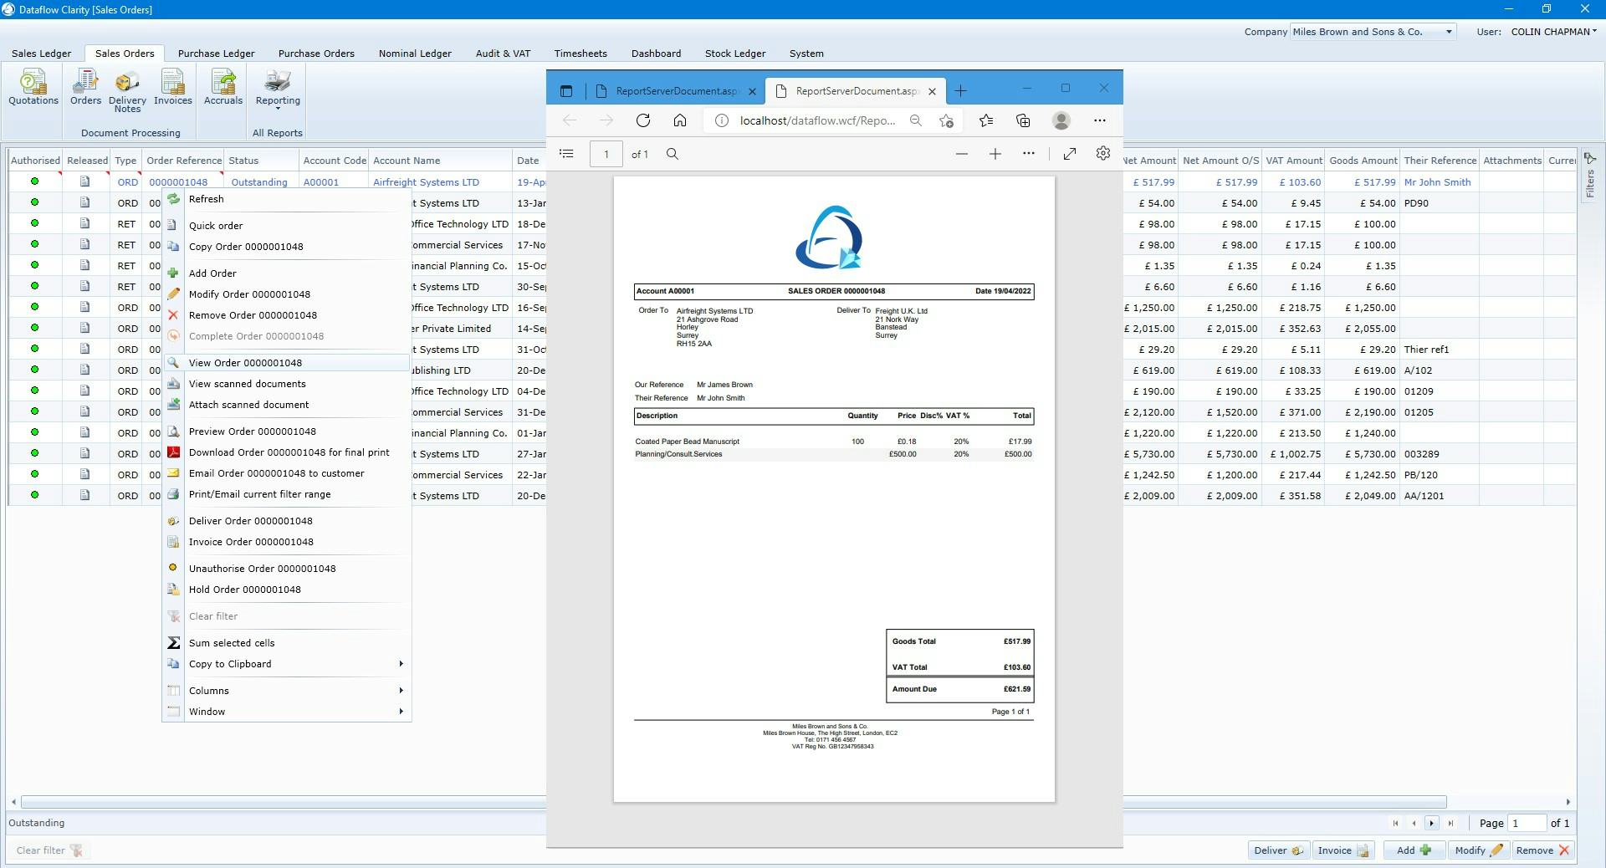Zoom out the PDF viewer
The height and width of the screenshot is (868, 1606).
point(962,154)
